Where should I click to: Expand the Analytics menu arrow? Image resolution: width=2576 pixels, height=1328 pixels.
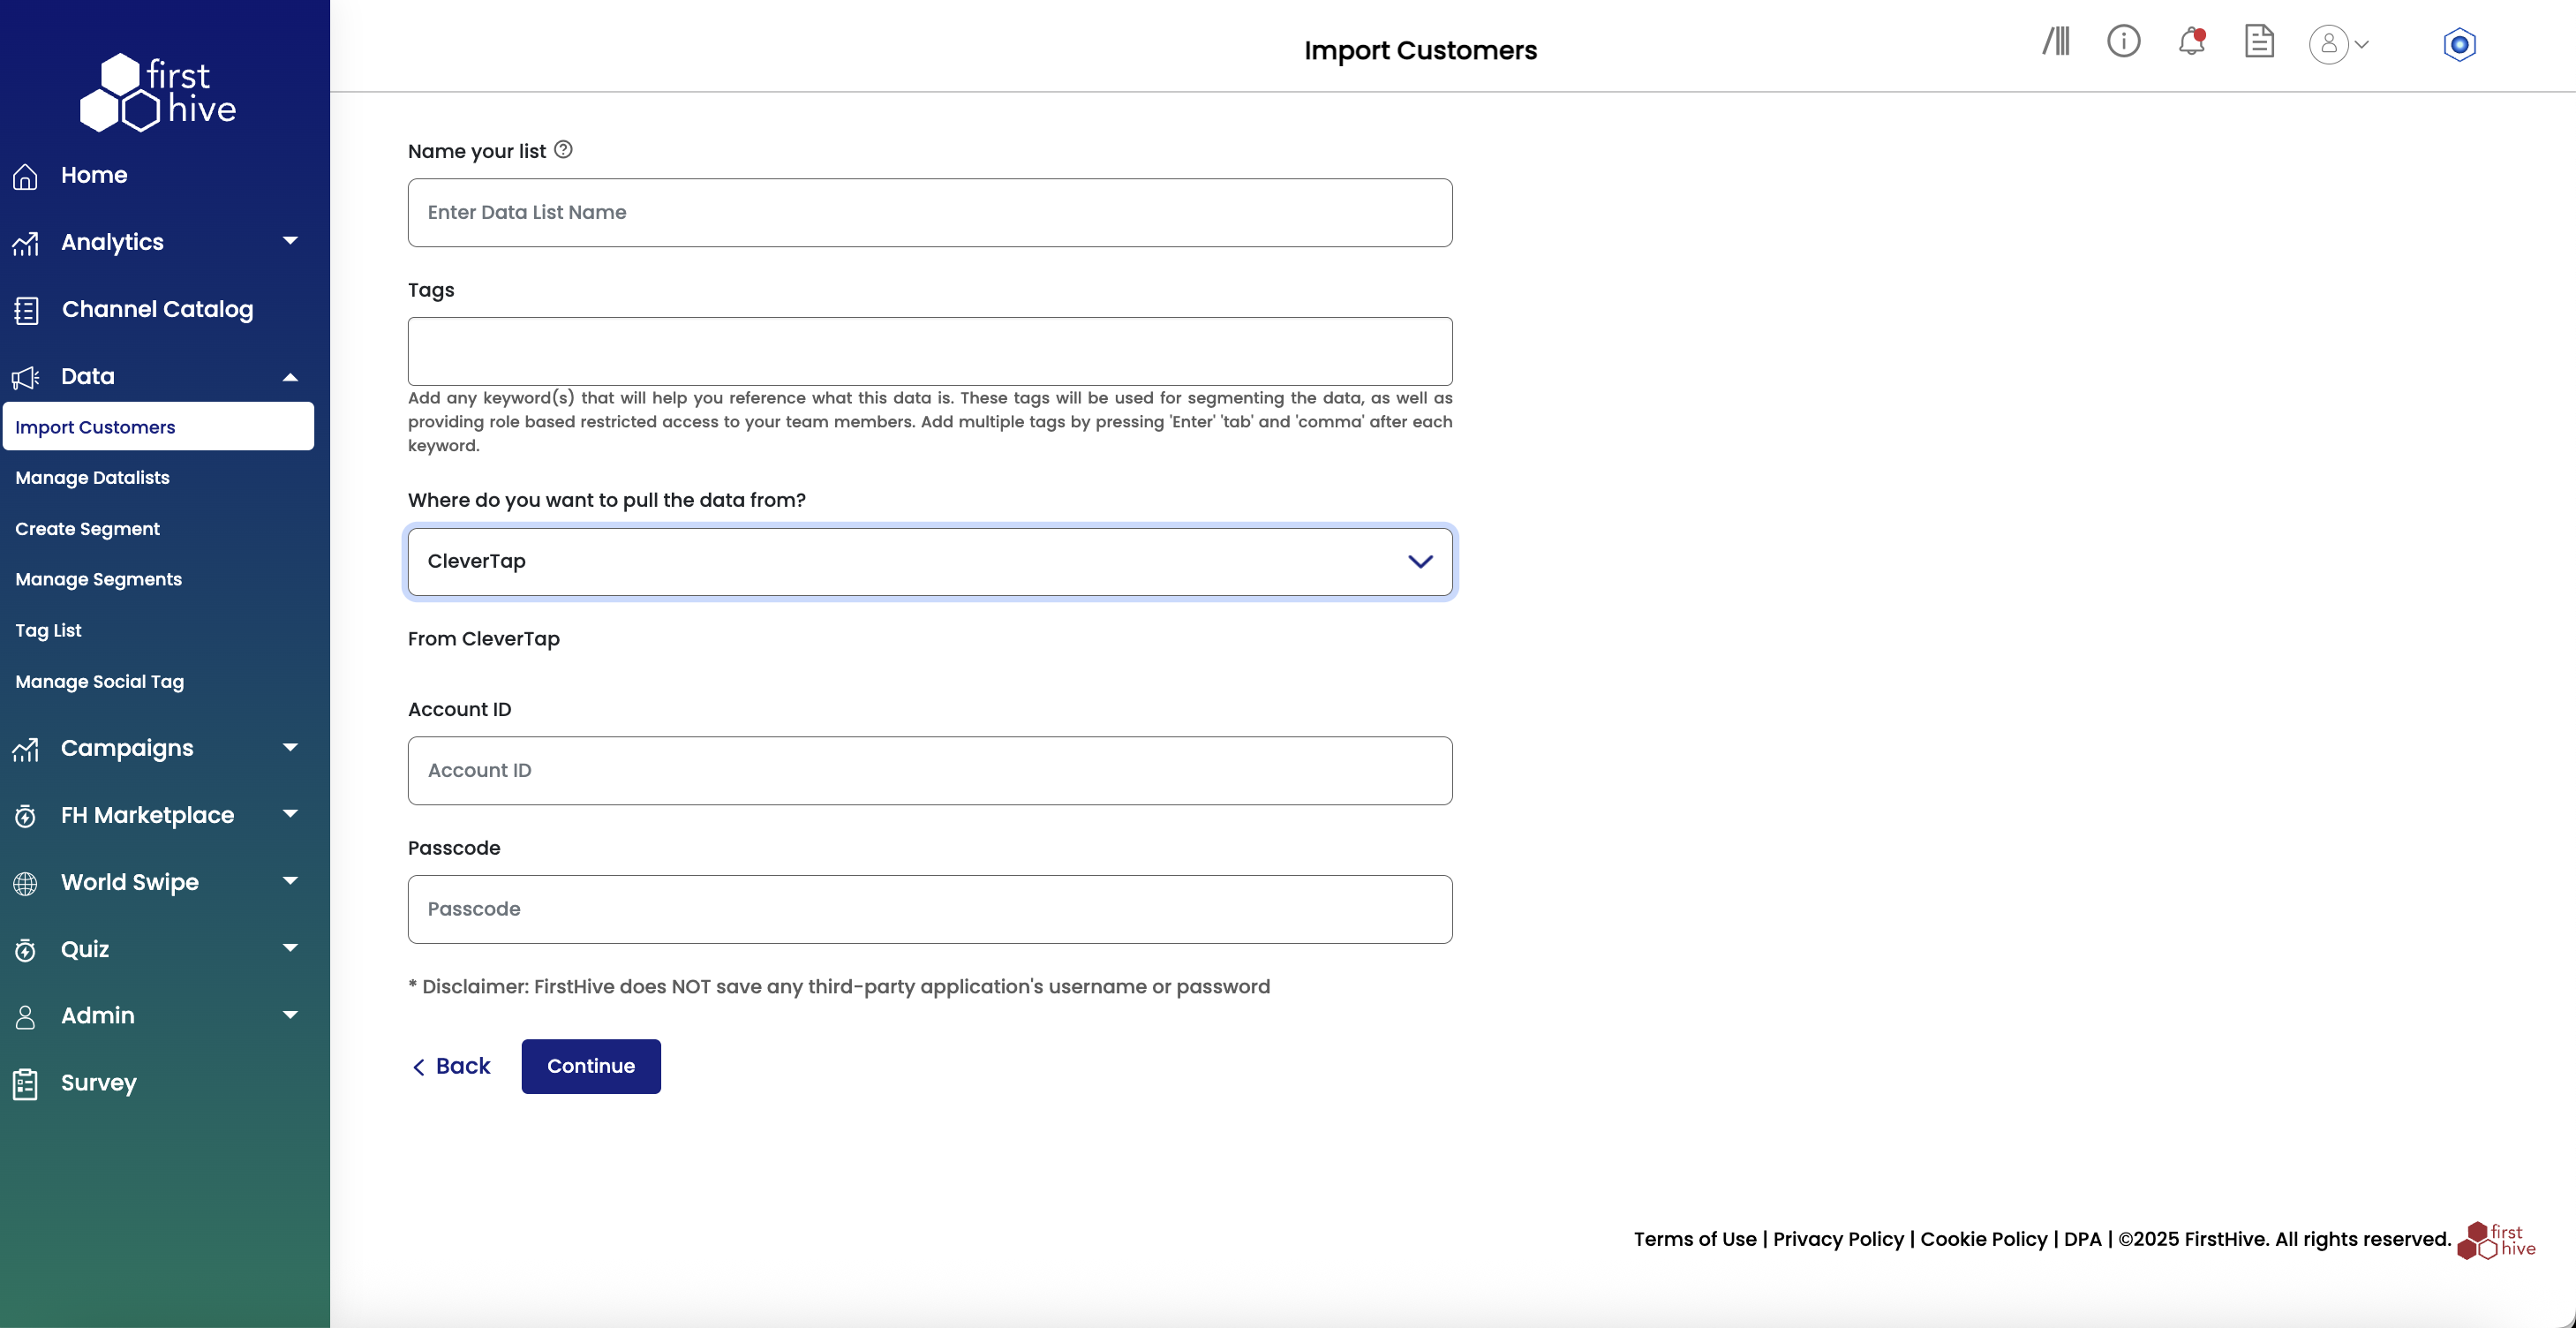[x=290, y=241]
